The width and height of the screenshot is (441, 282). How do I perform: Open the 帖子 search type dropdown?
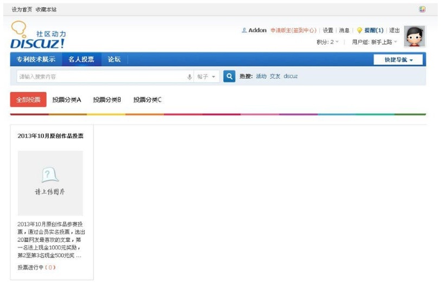[x=206, y=76]
